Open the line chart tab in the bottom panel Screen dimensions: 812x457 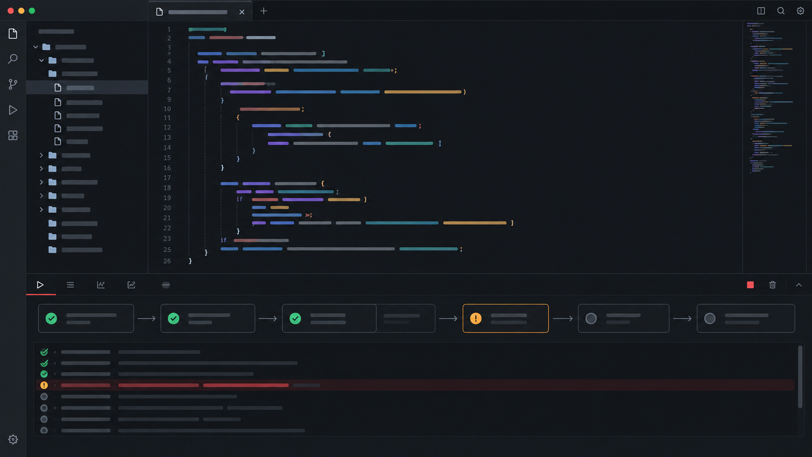[101, 285]
